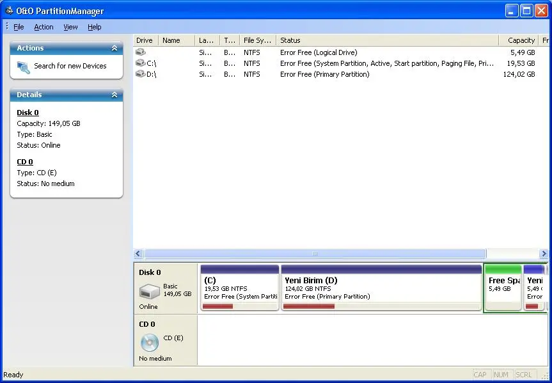Open the View menu
The image size is (552, 383).
coord(70,27)
